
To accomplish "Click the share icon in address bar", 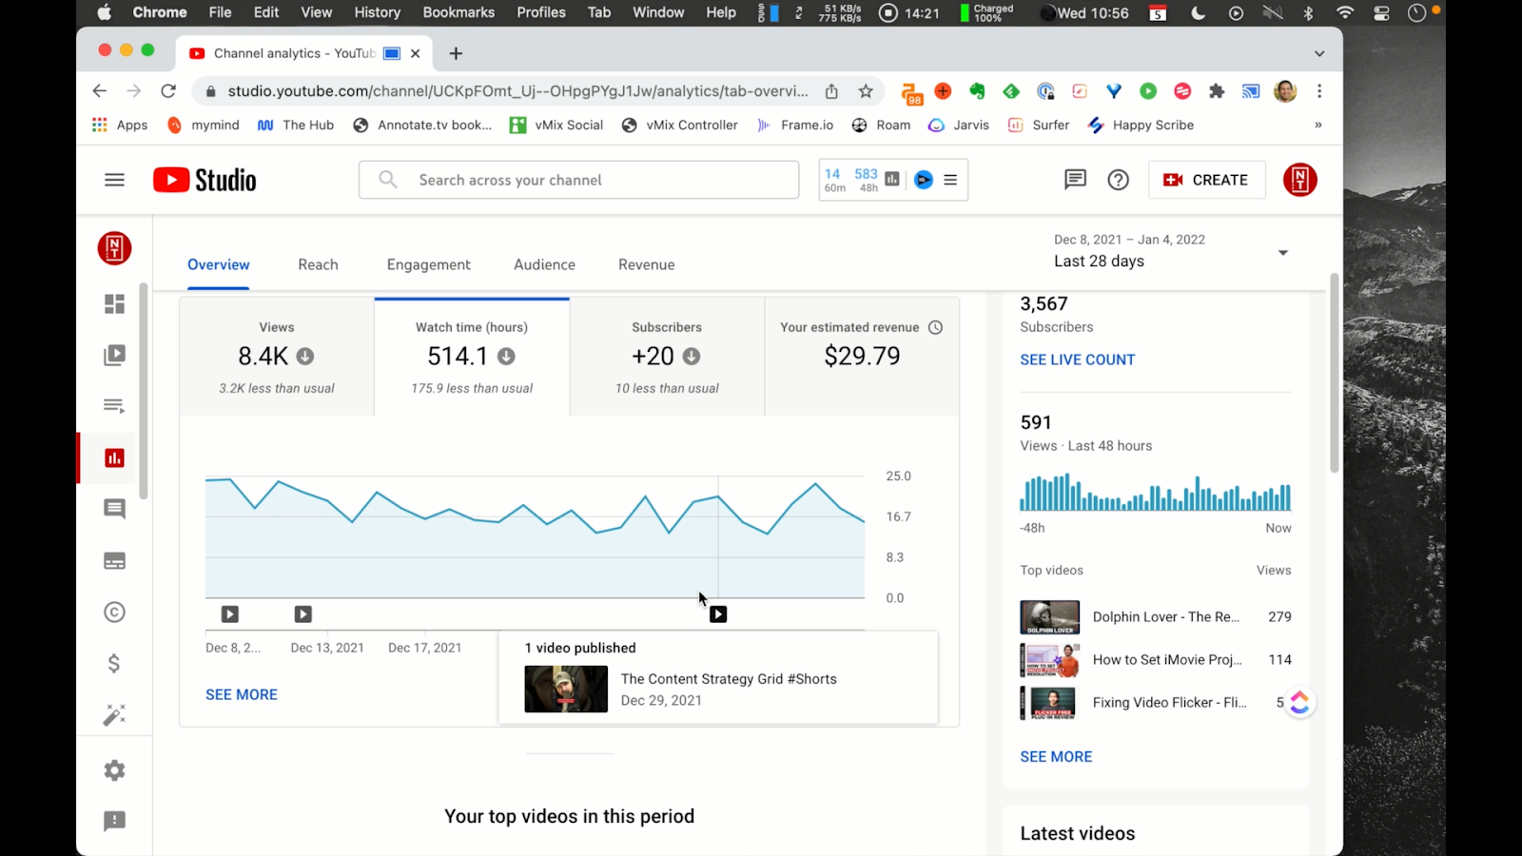I will click(831, 91).
